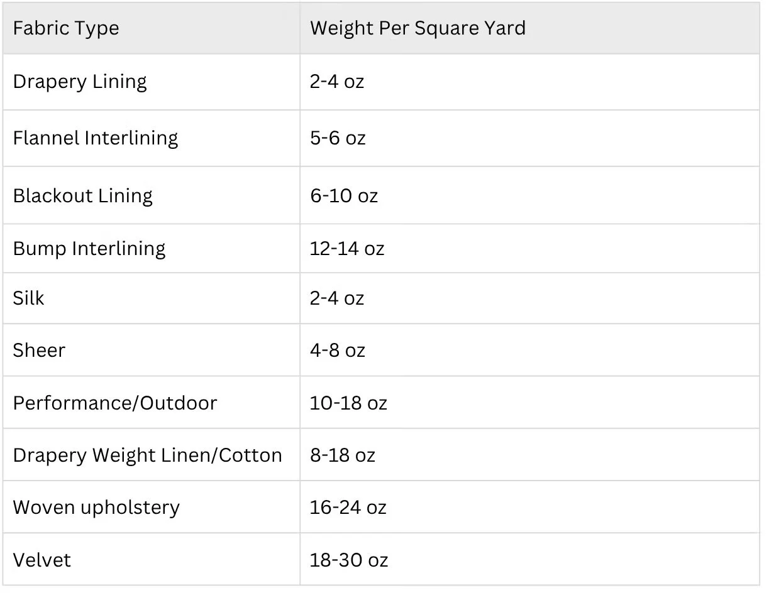Click the 16-24 oz weight value
The height and width of the screenshot is (593, 769).
point(348,508)
